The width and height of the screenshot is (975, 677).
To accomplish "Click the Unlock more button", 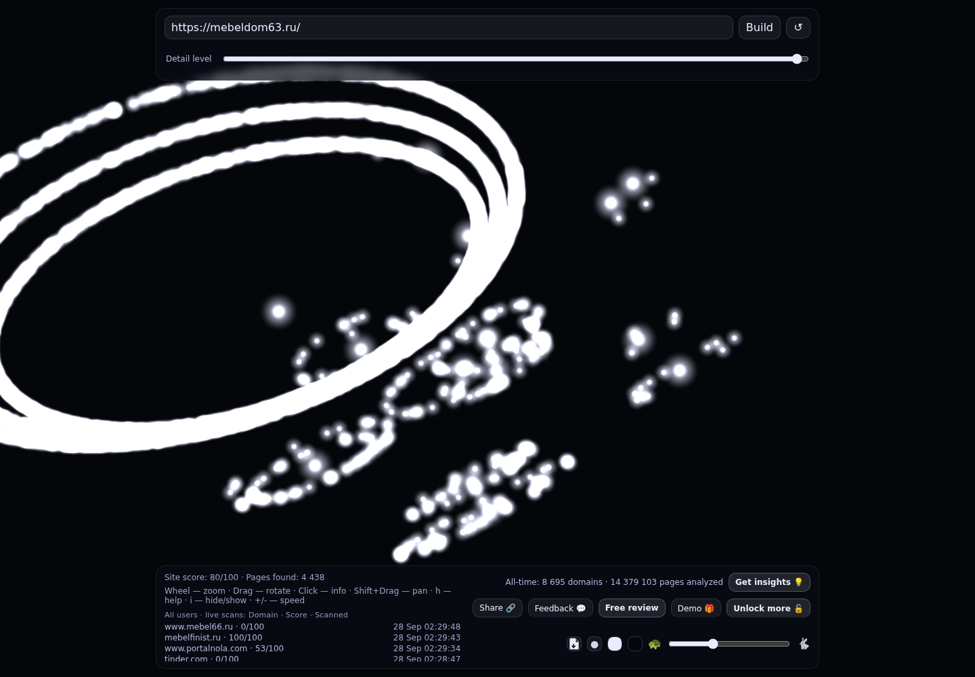I will pos(768,608).
